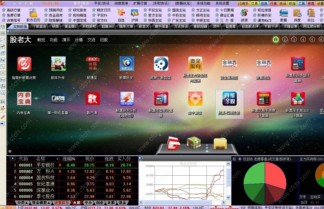The width and height of the screenshot is (324, 209).
Task: Open the 波浪 toolbar icon
Action: point(244,15)
